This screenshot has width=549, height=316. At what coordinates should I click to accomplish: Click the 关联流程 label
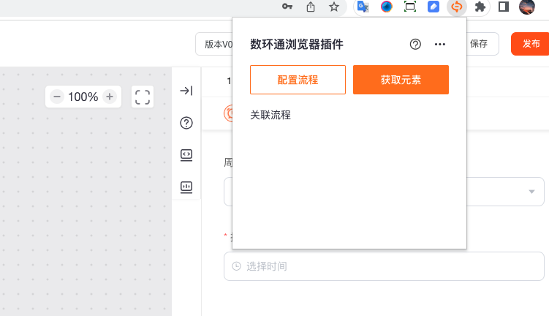(x=270, y=115)
